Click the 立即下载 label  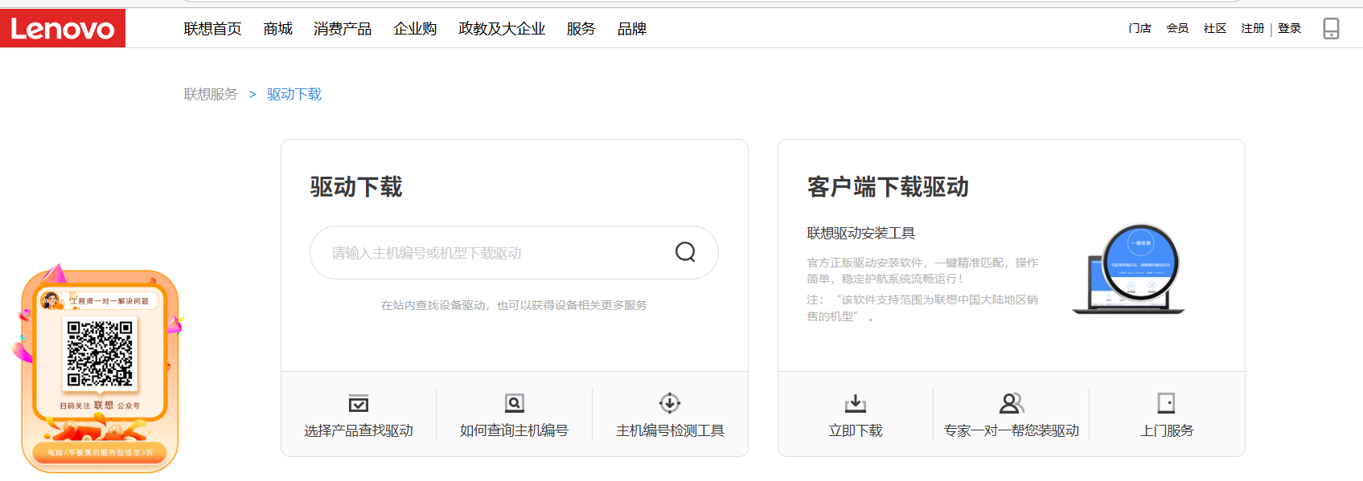point(856,430)
